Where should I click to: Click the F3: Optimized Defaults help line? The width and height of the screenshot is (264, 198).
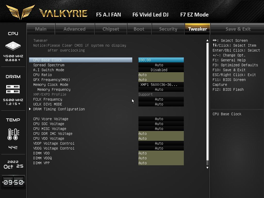(x=235, y=65)
